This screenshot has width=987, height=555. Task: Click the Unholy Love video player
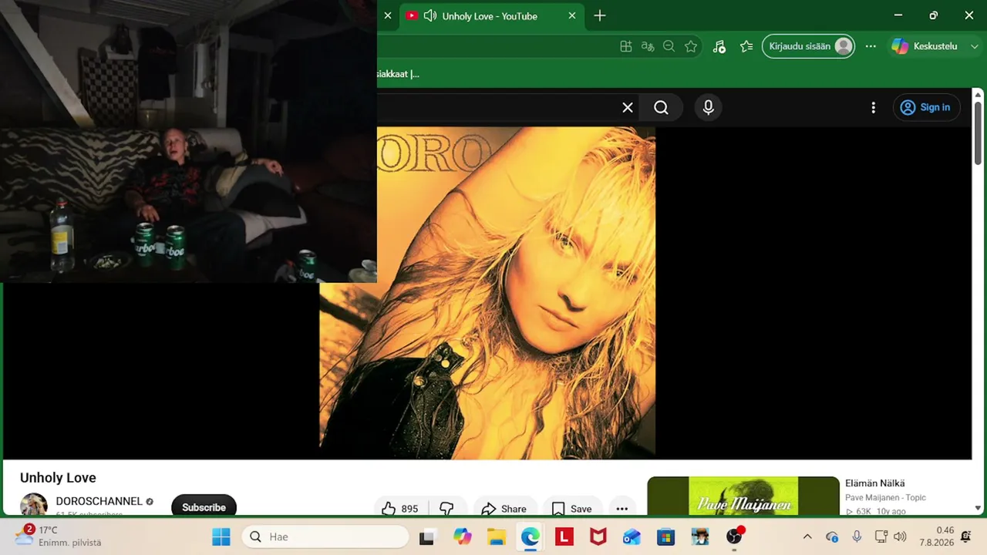pos(487,293)
